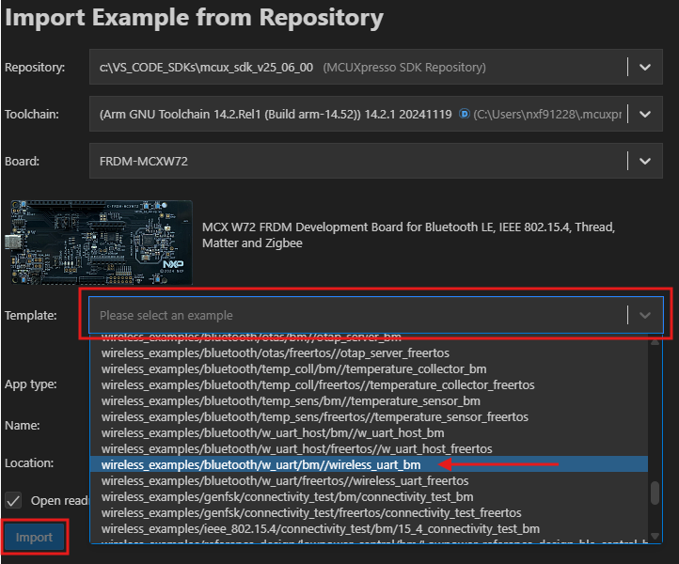Select temperature_collector_bm example
Image resolution: width=679 pixels, height=564 pixels.
[x=369, y=369]
